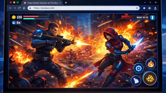Tap the golden fist attack button

pos(150,78)
